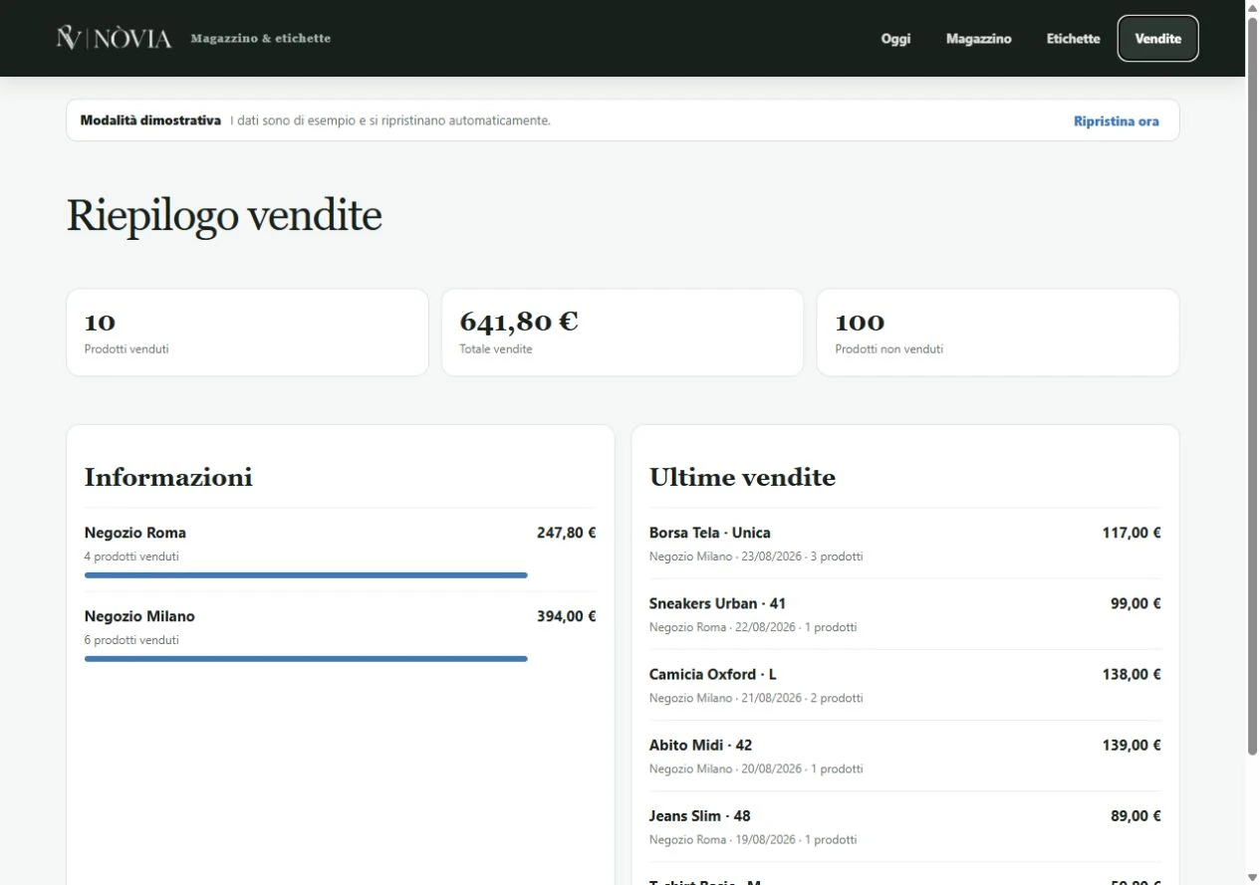
Task: Click the 138,00 € sale amount
Action: [1132, 674]
